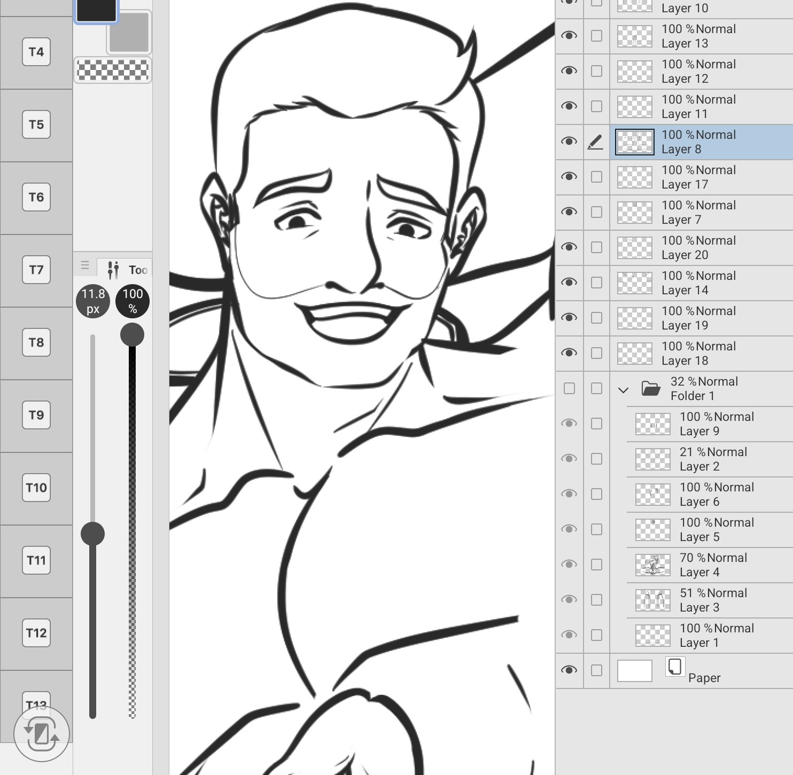The width and height of the screenshot is (793, 775).
Task: Select the gray sub color swatch
Action: 129,33
